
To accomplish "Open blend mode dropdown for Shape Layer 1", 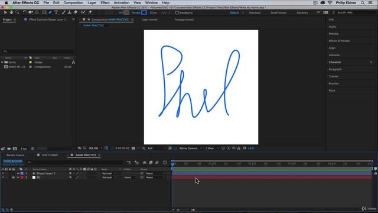I will click(109, 173).
